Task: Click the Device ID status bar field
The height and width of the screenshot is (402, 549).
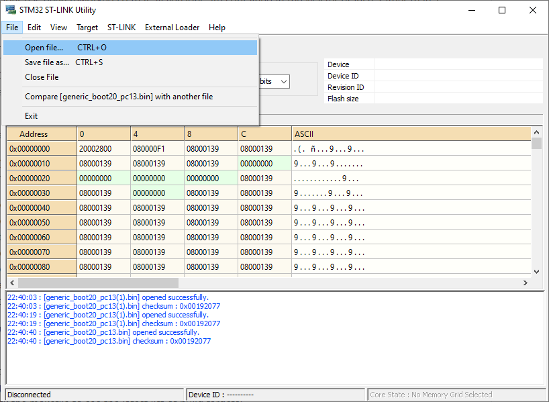Action: tap(276, 395)
